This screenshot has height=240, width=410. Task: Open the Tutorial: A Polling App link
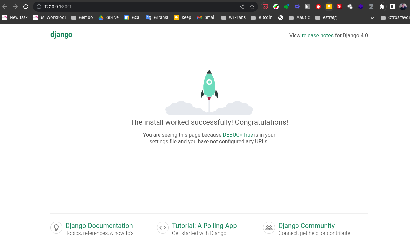click(x=205, y=226)
